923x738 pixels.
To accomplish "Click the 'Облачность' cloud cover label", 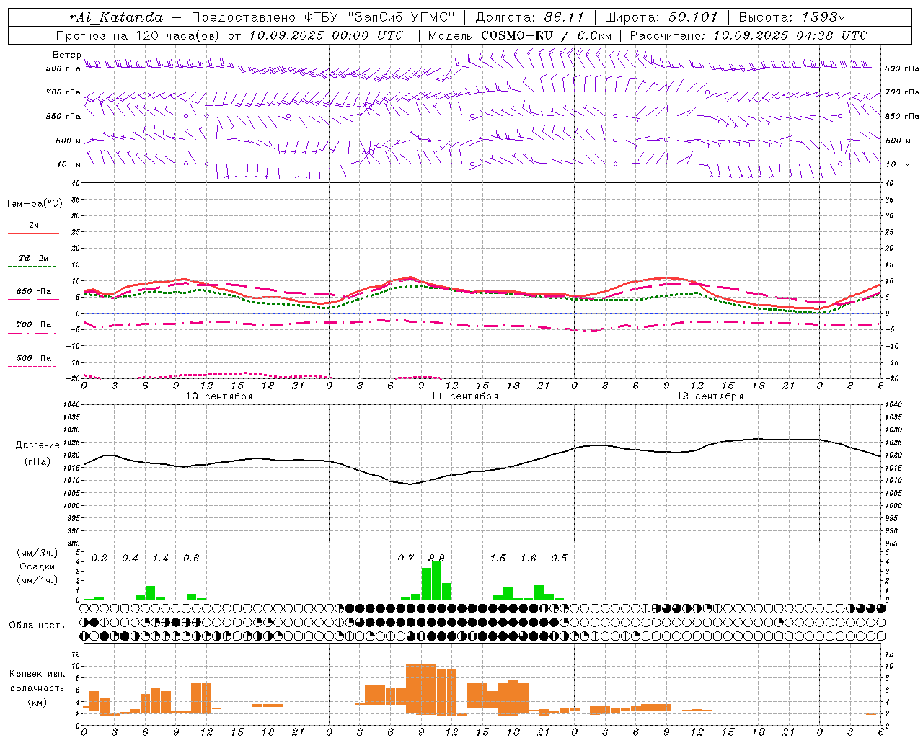I will 37,626.
